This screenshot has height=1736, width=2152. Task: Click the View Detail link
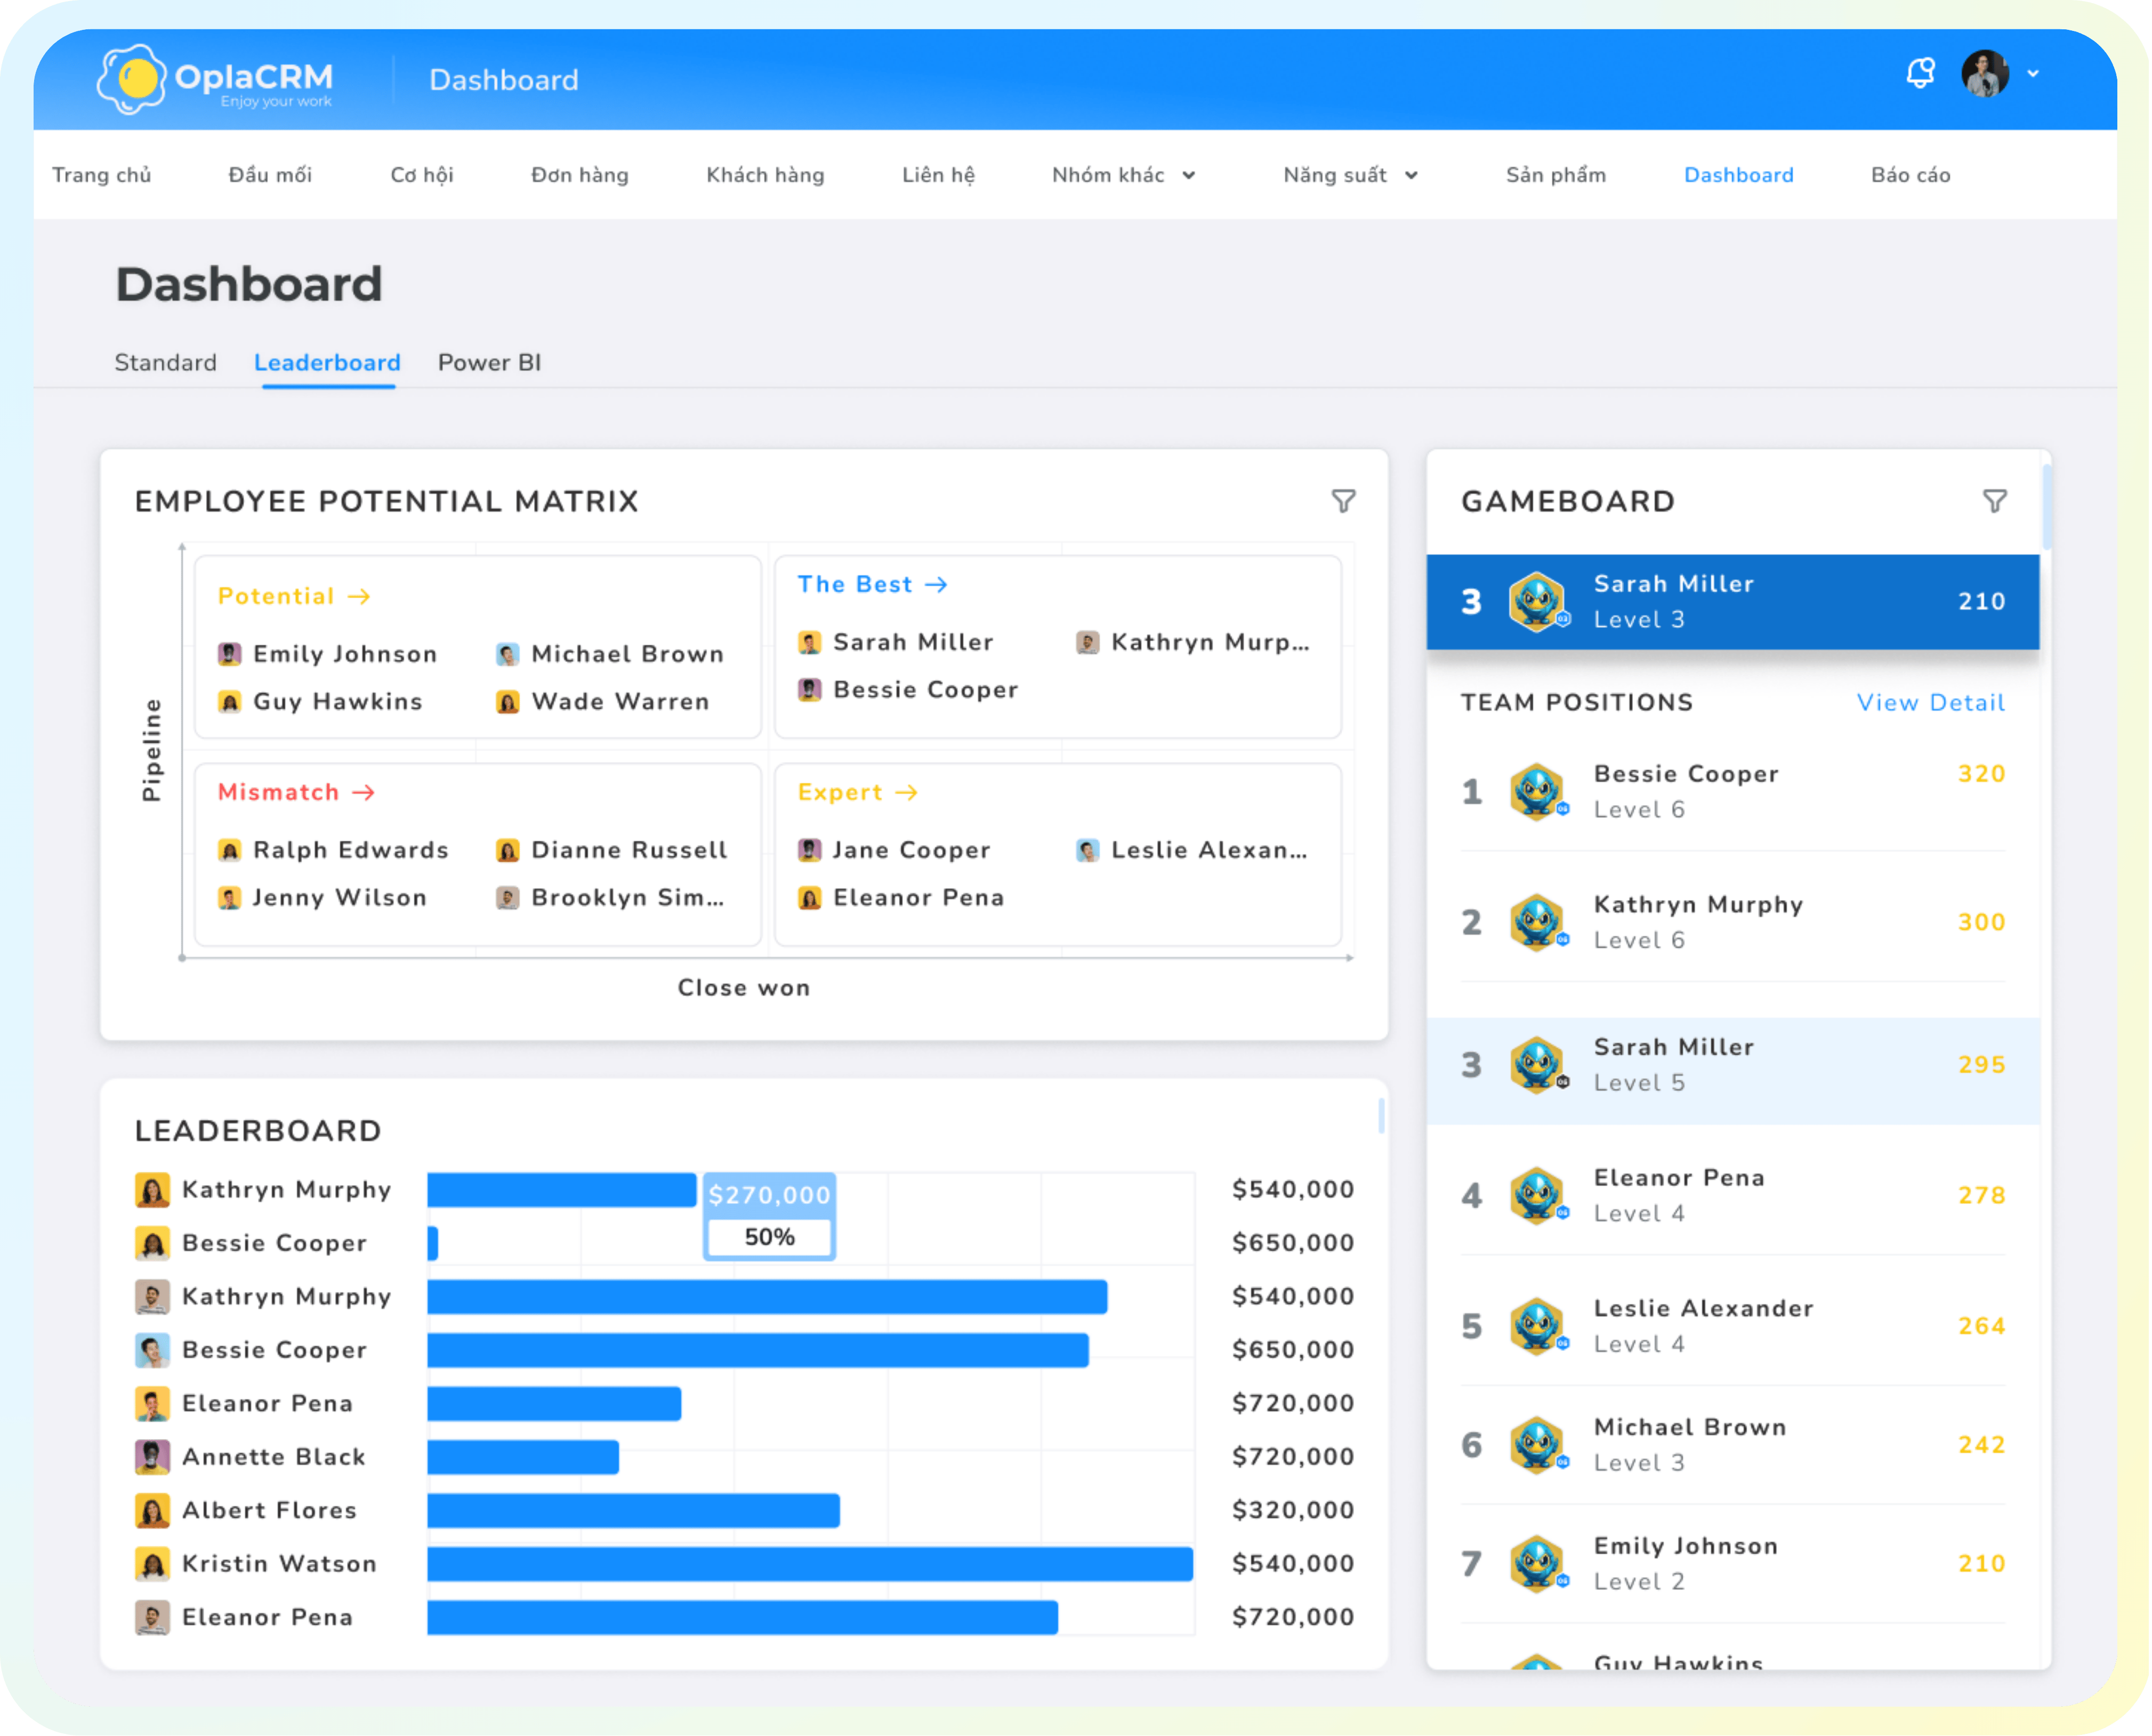(1930, 703)
